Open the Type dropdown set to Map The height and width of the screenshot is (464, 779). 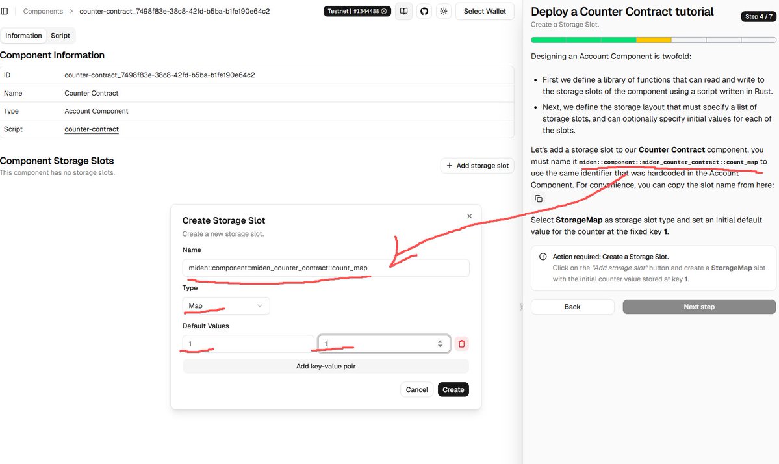click(x=226, y=306)
